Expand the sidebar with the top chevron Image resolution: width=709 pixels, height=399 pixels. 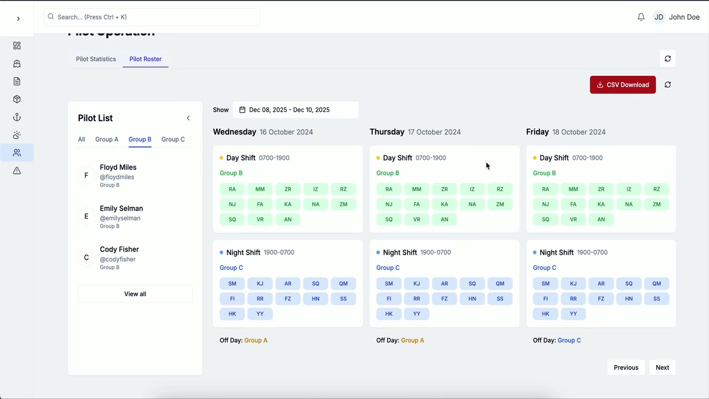click(x=18, y=19)
